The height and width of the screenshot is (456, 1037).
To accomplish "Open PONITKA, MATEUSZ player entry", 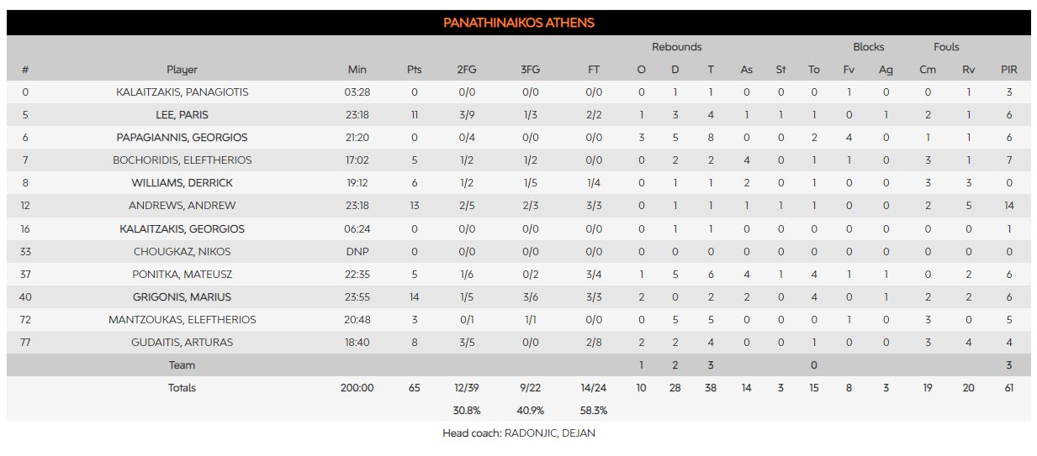I will tap(182, 275).
